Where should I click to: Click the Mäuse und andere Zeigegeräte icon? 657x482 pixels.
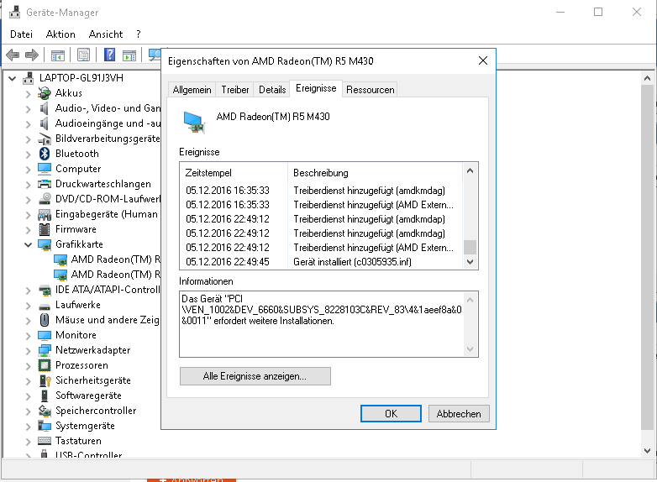click(45, 320)
